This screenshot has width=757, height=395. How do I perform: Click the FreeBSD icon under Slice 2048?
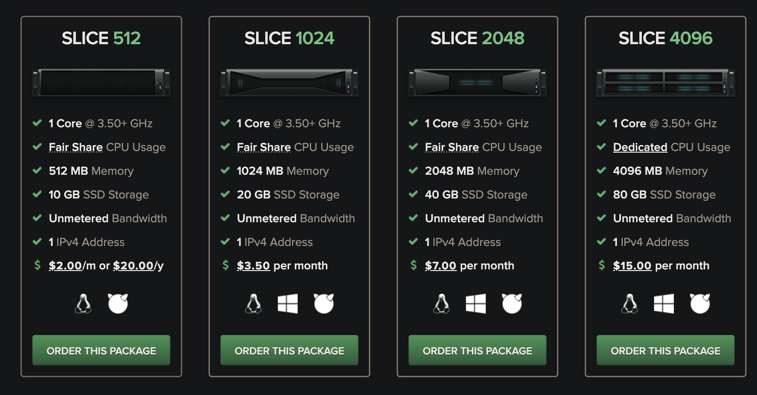pyautogui.click(x=512, y=303)
